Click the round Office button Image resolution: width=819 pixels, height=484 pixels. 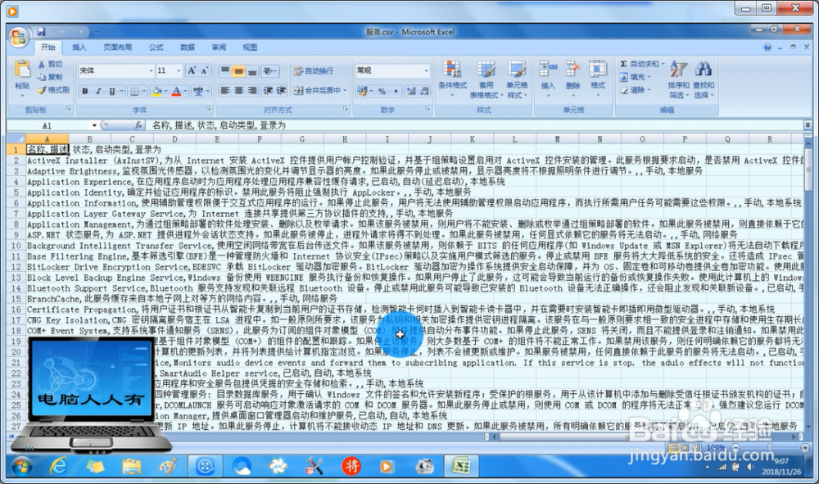[19, 37]
